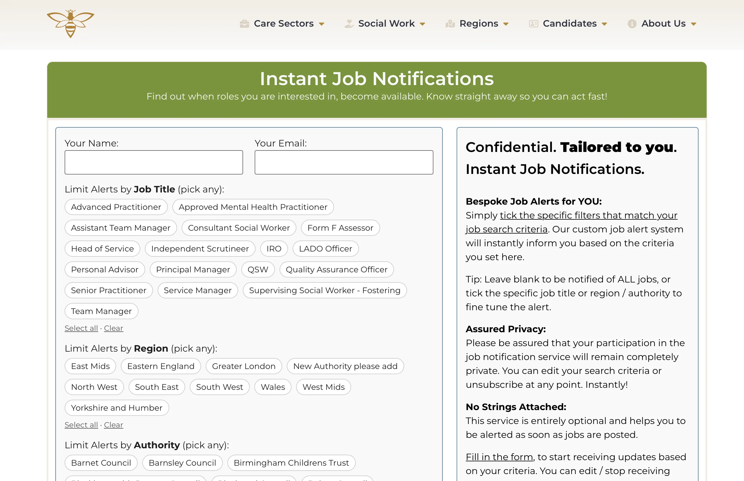Select the East Mids region

pos(90,366)
